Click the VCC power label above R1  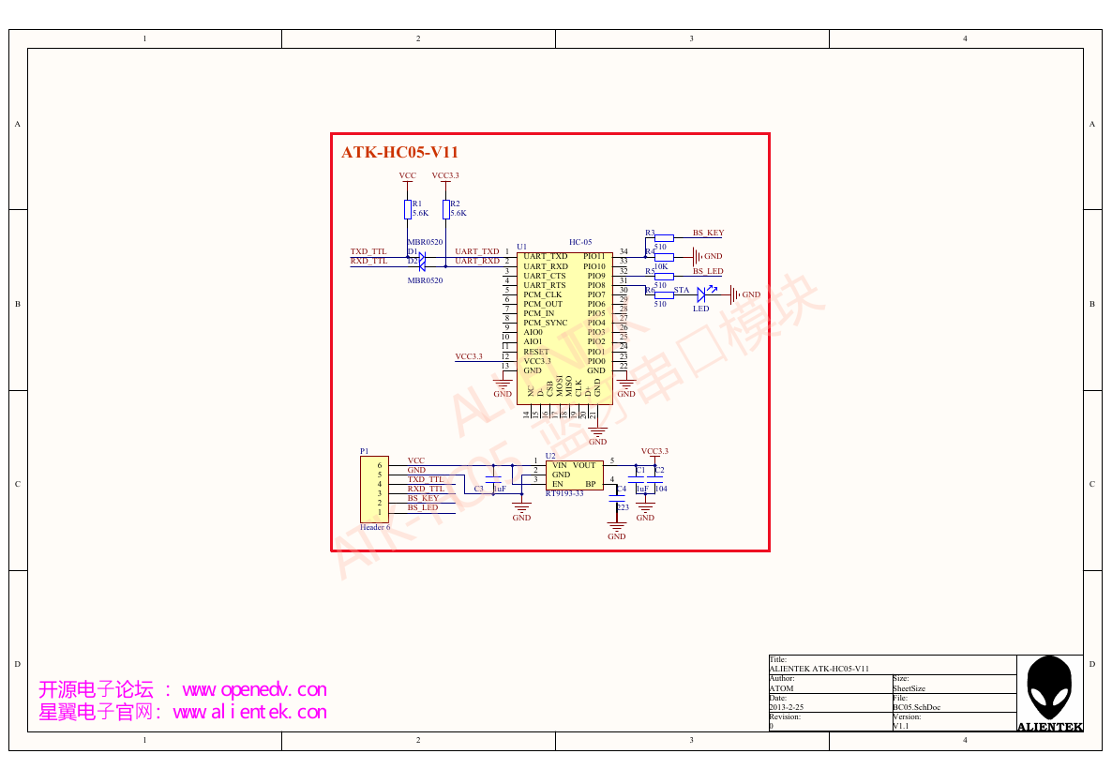408,176
